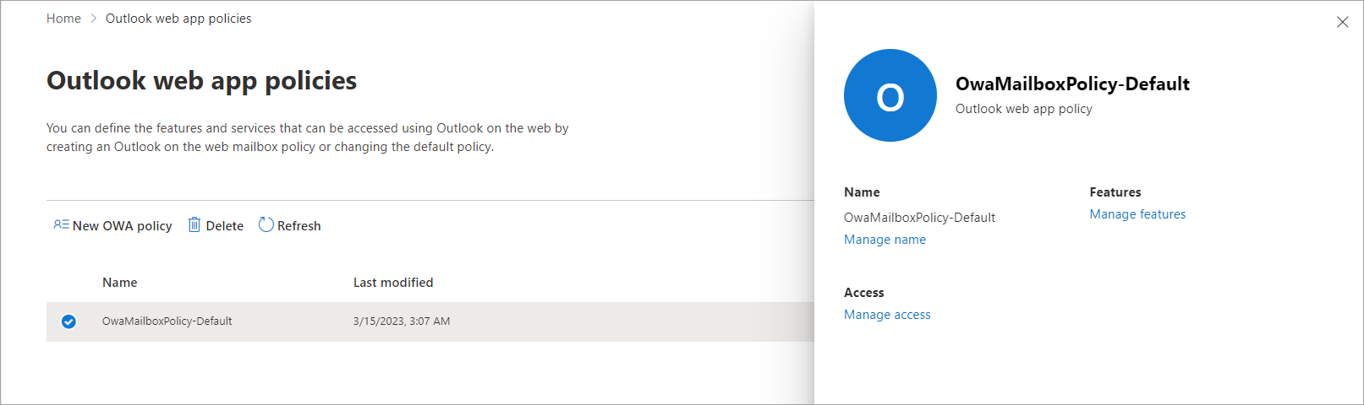1364x405 pixels.
Task: Click the New OWA policy label
Action: point(122,226)
